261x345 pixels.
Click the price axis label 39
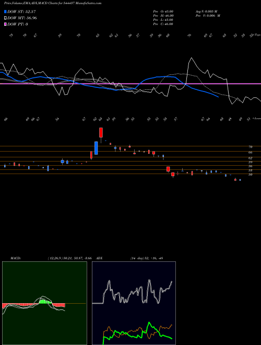[251, 162]
